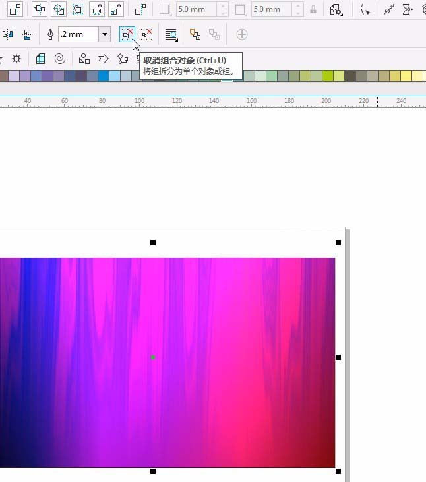
Task: Pick the bright blue palette swatch
Action: [x=104, y=76]
